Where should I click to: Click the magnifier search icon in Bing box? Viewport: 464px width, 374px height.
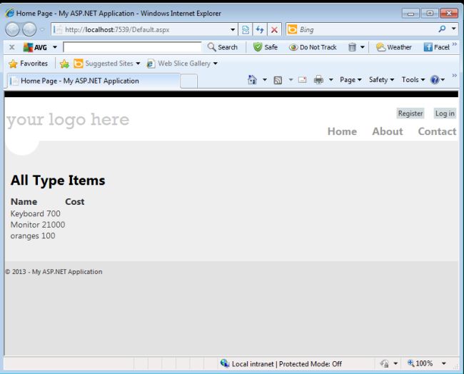[x=442, y=29]
